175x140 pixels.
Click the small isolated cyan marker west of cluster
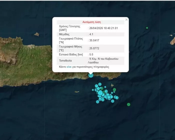pyautogui.click(x=93, y=90)
